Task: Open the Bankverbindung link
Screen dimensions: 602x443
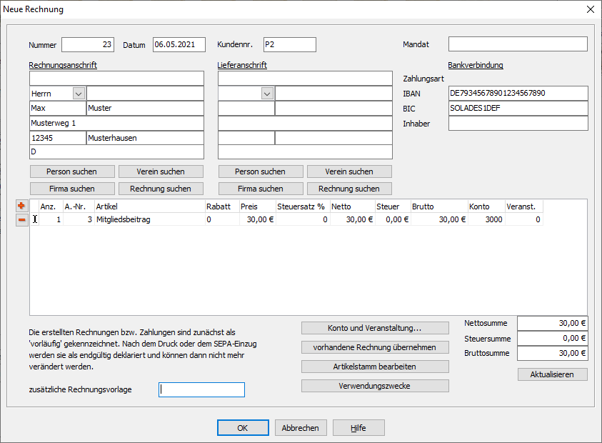Action: click(476, 65)
